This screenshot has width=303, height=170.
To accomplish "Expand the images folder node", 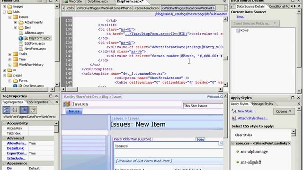I will [4, 7].
